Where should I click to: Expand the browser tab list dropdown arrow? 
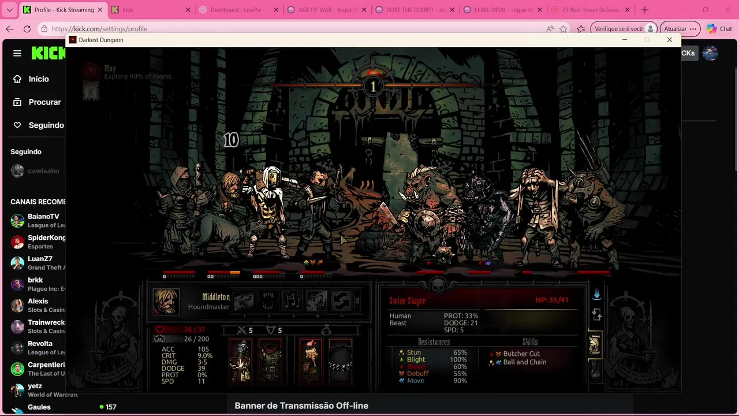point(10,10)
